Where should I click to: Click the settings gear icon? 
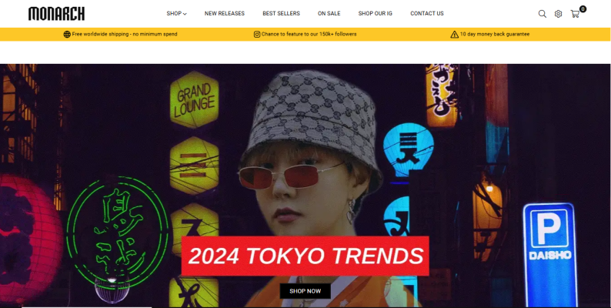tap(558, 14)
